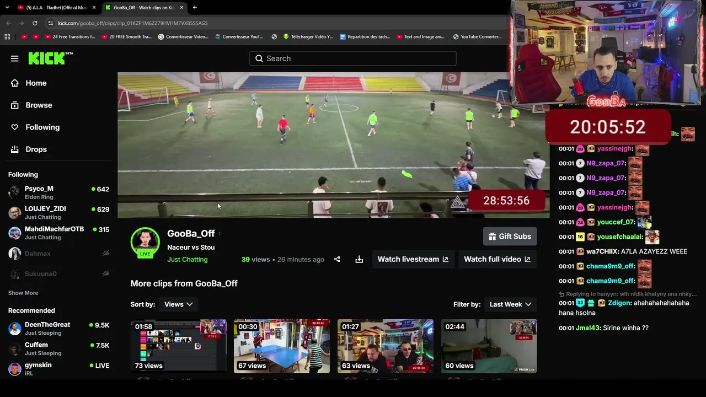Screen dimensions: 706x397
Task: Open Sort by Views dropdown
Action: (x=178, y=304)
